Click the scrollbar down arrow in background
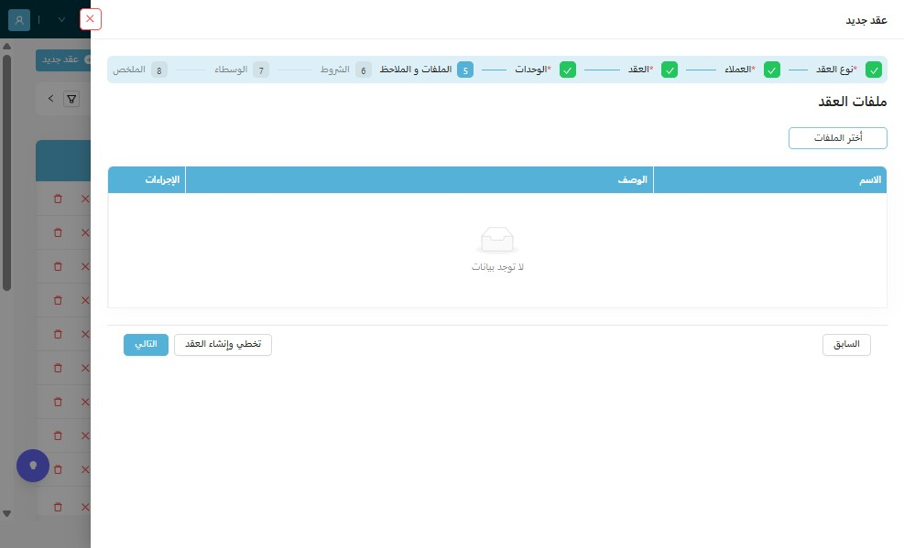This screenshot has height=548, width=904. (7, 513)
